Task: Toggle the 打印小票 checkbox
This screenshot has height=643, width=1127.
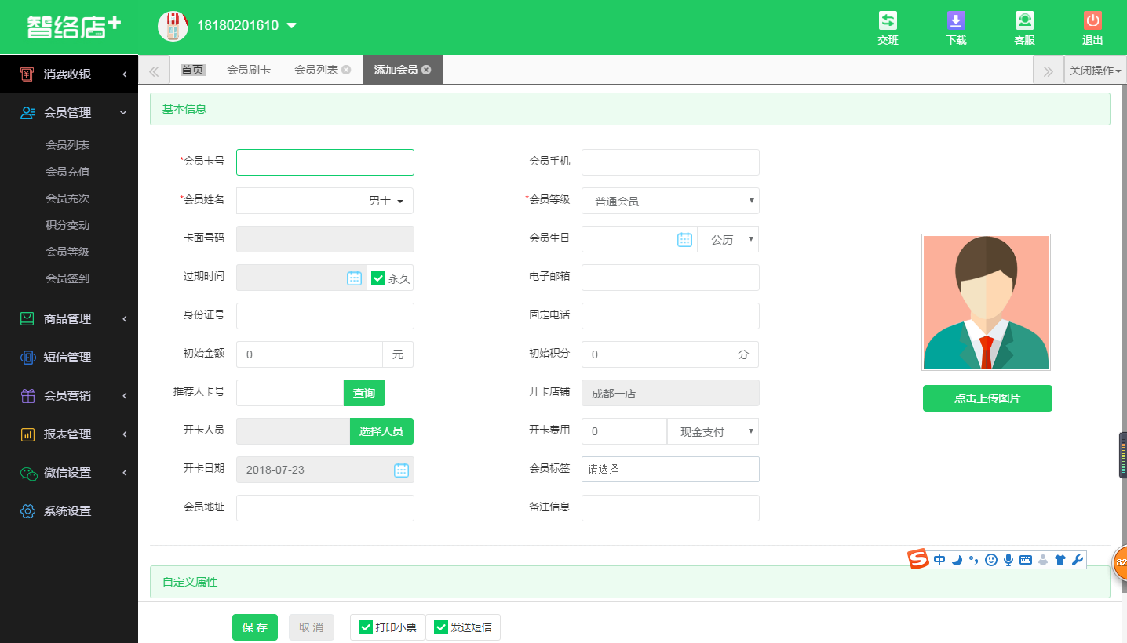Action: coord(365,627)
